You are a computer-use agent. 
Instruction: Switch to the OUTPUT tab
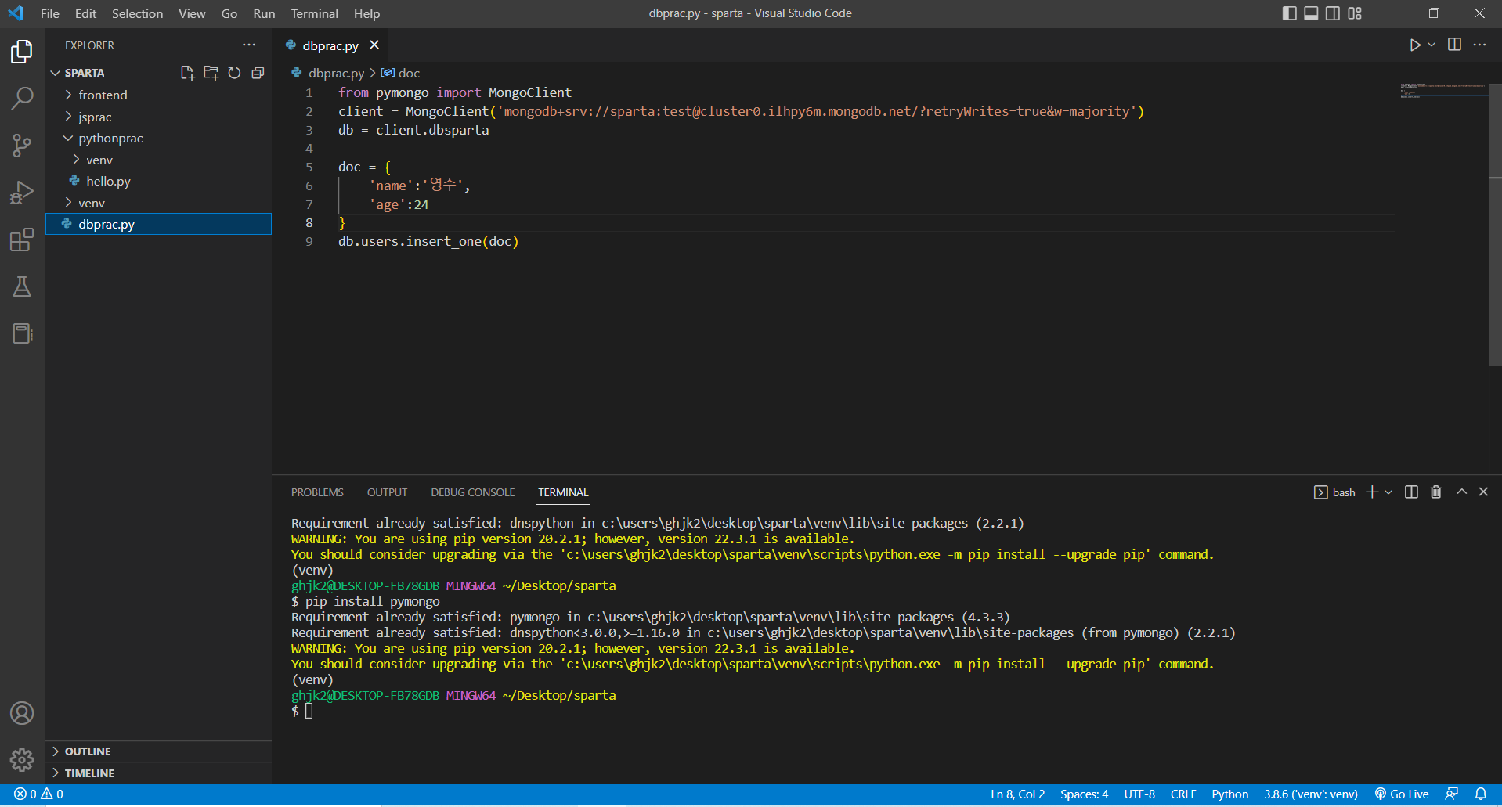(387, 492)
